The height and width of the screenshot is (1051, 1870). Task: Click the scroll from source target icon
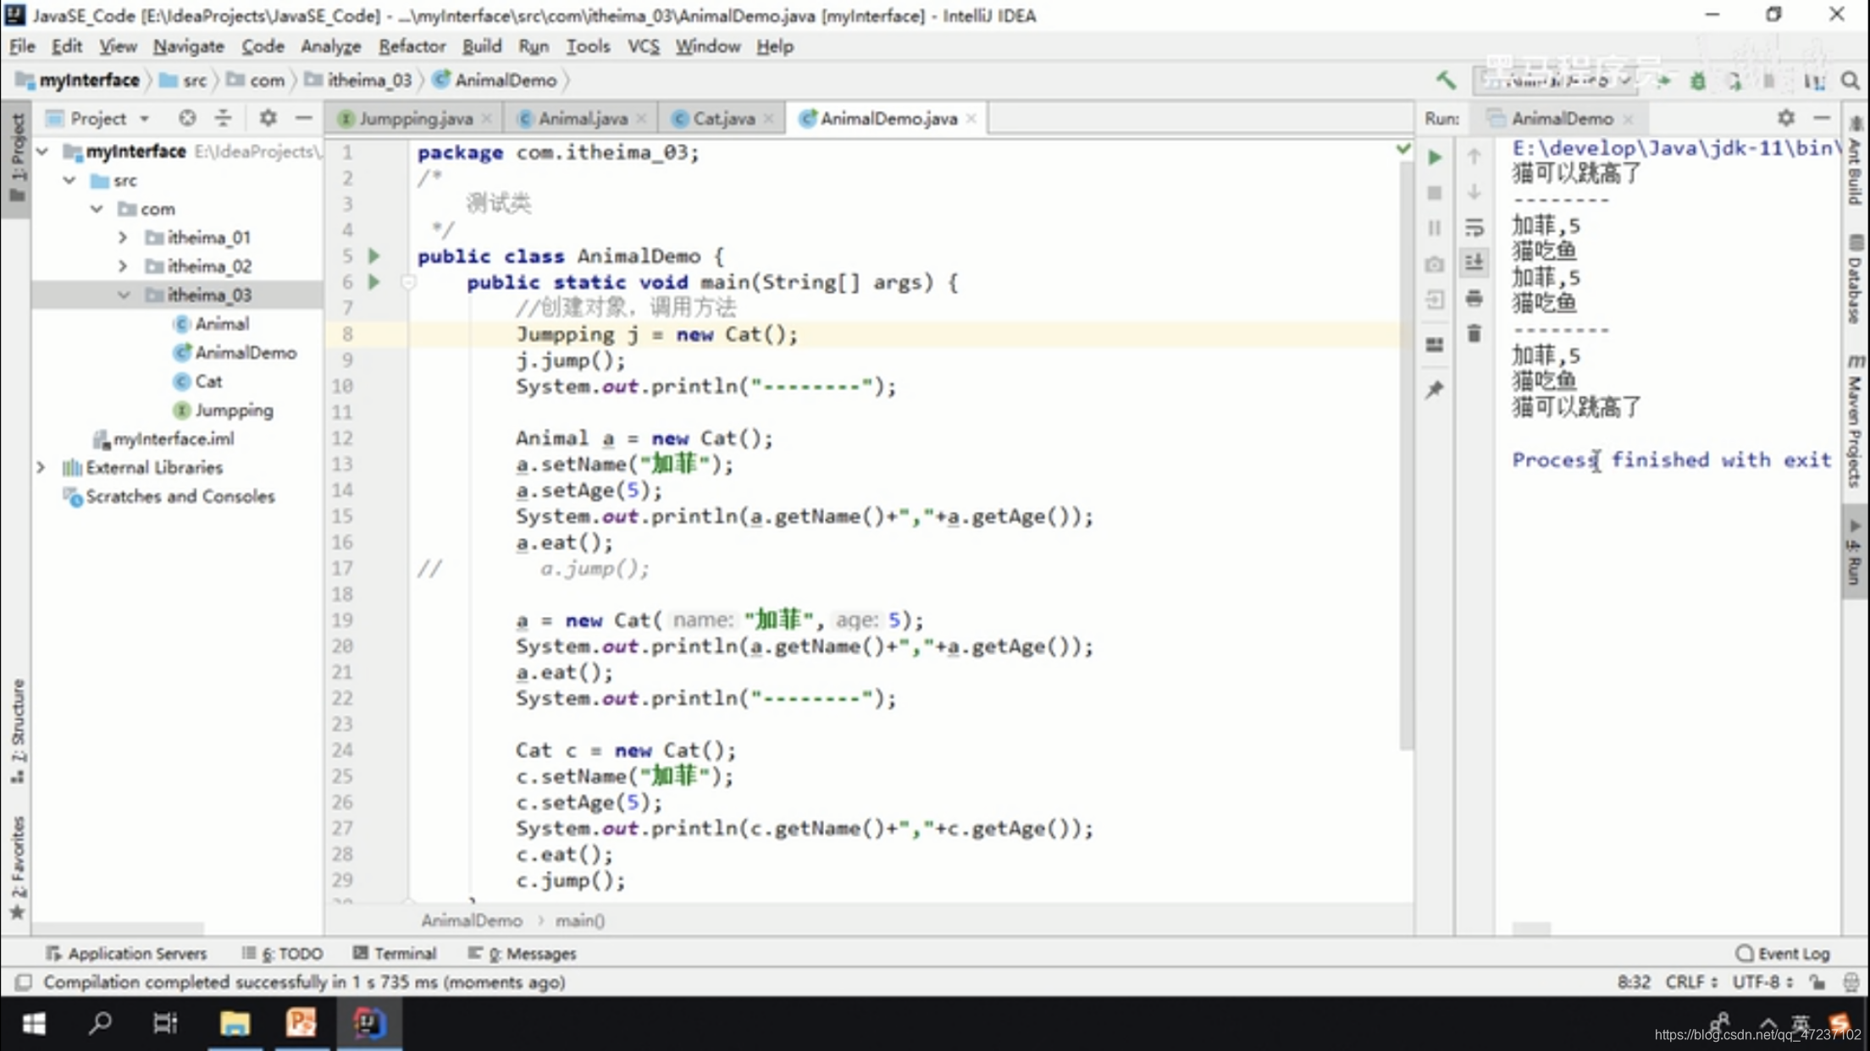[187, 118]
